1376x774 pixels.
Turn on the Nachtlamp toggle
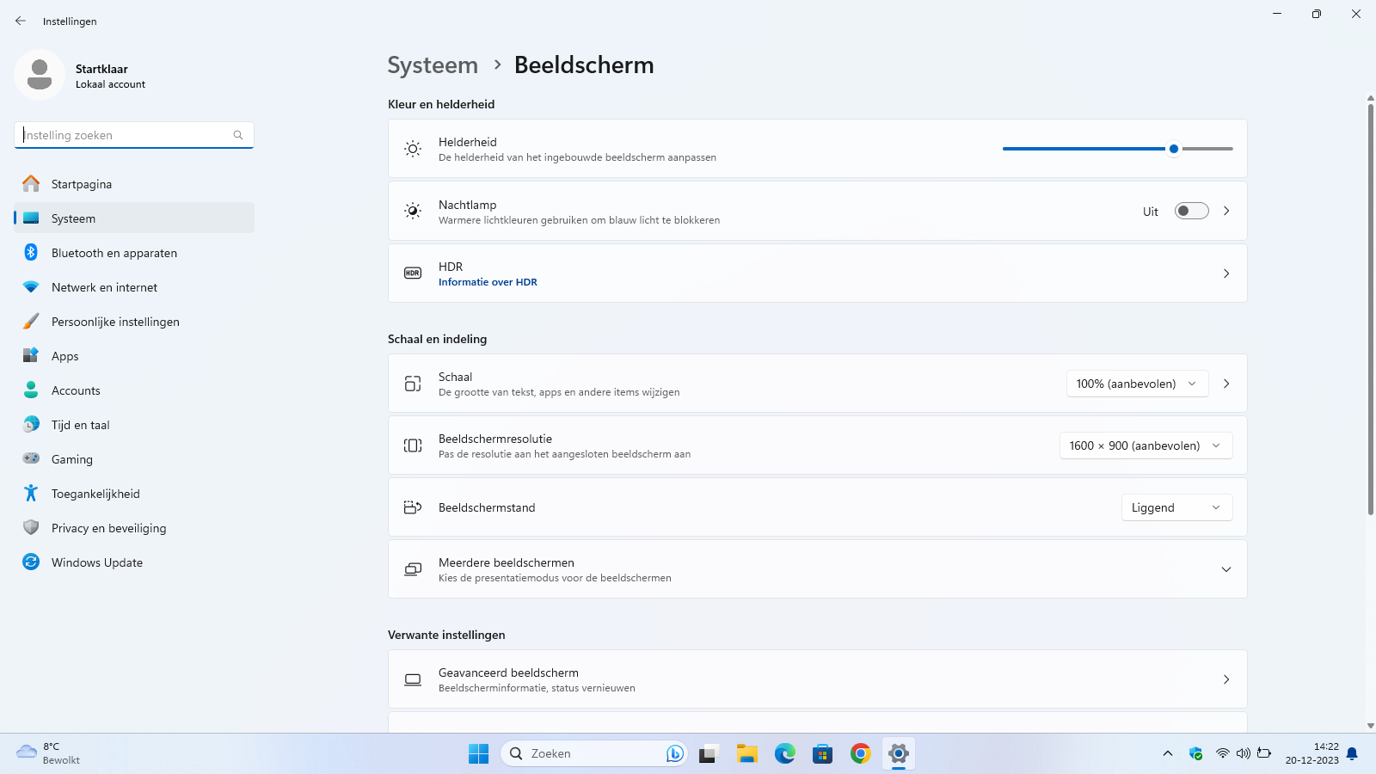point(1191,212)
